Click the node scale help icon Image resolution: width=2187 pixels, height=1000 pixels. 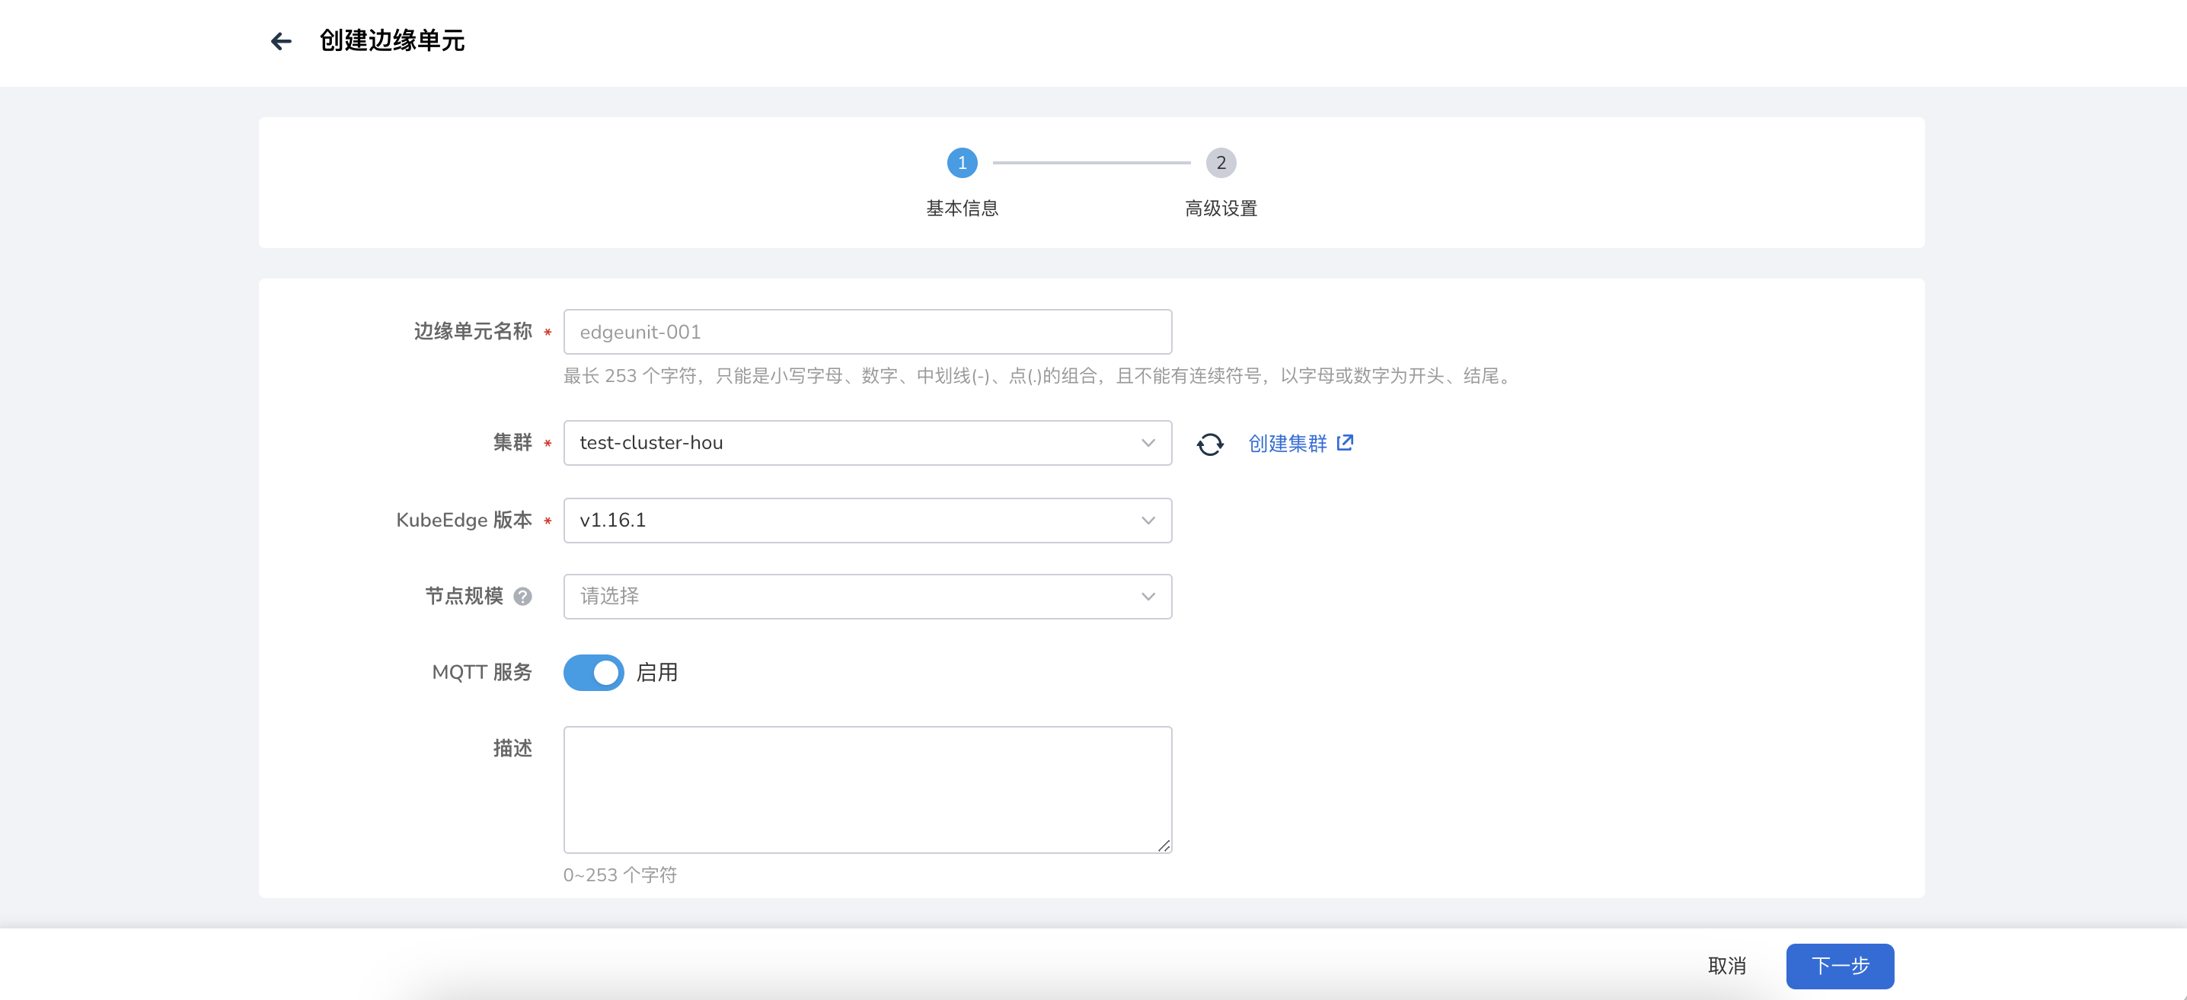[x=523, y=596]
